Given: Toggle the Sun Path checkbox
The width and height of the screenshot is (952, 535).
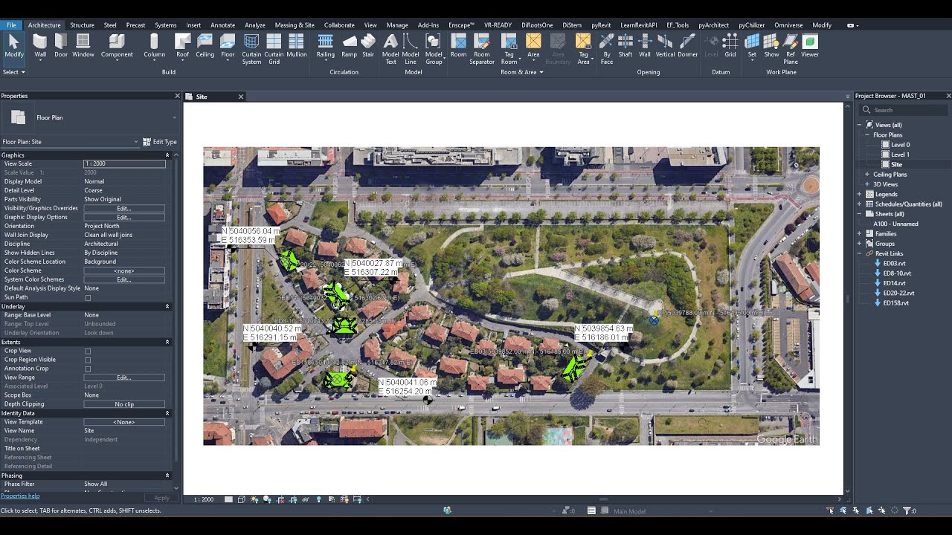Looking at the screenshot, I should (88, 297).
